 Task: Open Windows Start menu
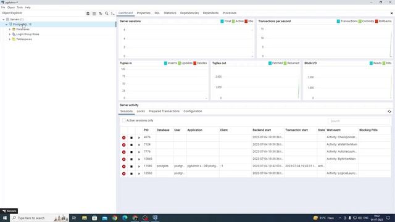tap(5, 218)
